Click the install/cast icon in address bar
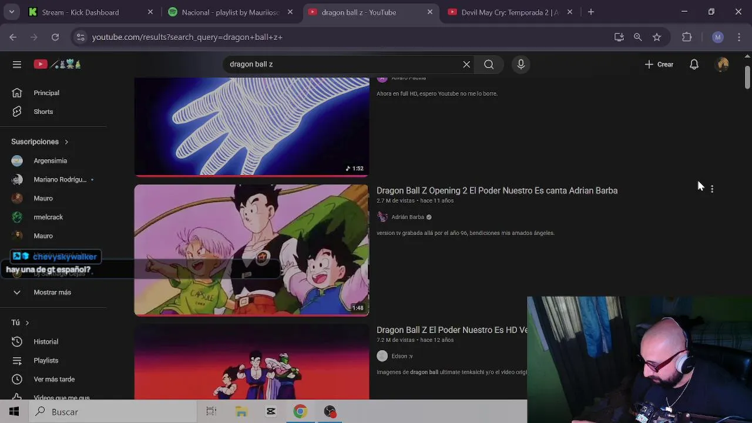752x423 pixels. [619, 37]
